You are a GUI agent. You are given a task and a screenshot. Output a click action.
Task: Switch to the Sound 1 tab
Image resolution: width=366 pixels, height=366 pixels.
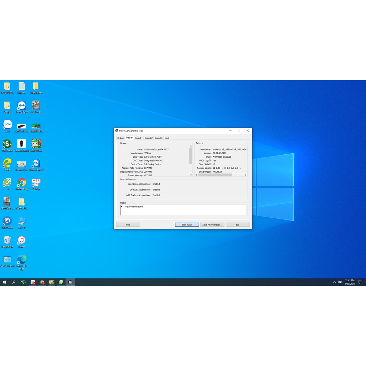coord(138,138)
